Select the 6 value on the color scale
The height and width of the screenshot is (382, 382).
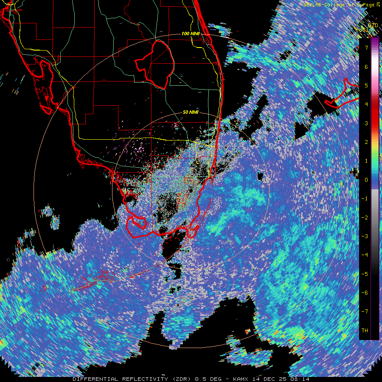366,67
